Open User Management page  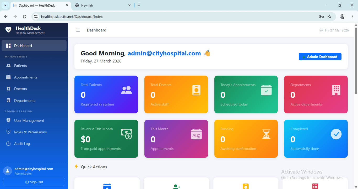click(34, 120)
